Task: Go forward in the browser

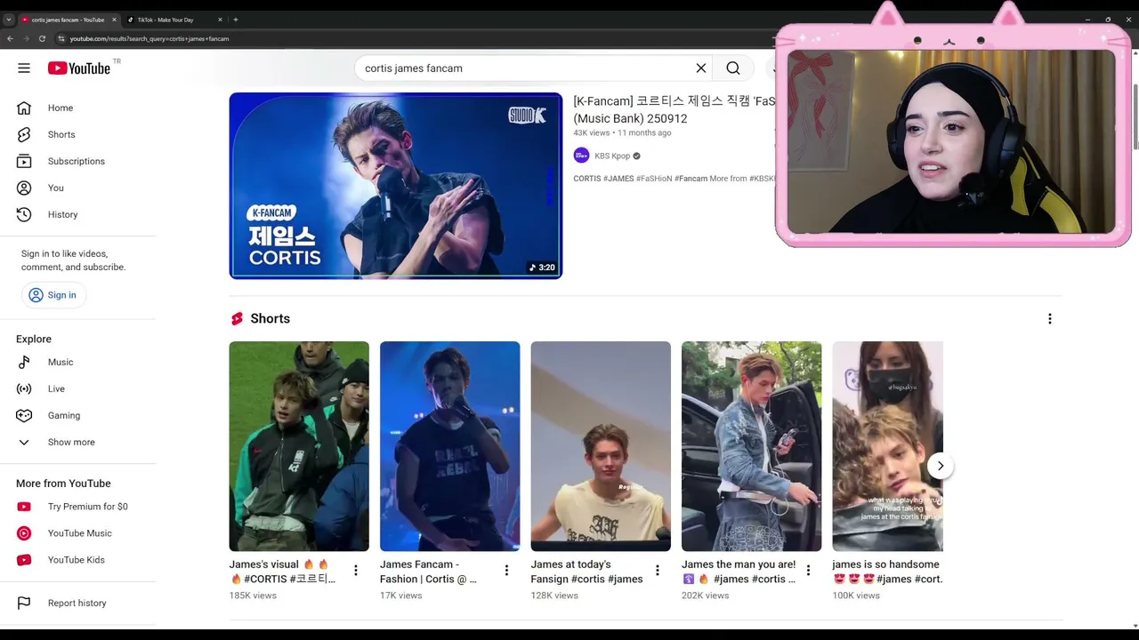Action: tap(26, 39)
